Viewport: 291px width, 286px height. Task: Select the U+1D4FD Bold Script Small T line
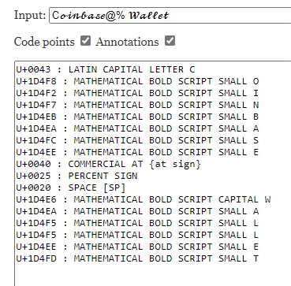point(137,258)
